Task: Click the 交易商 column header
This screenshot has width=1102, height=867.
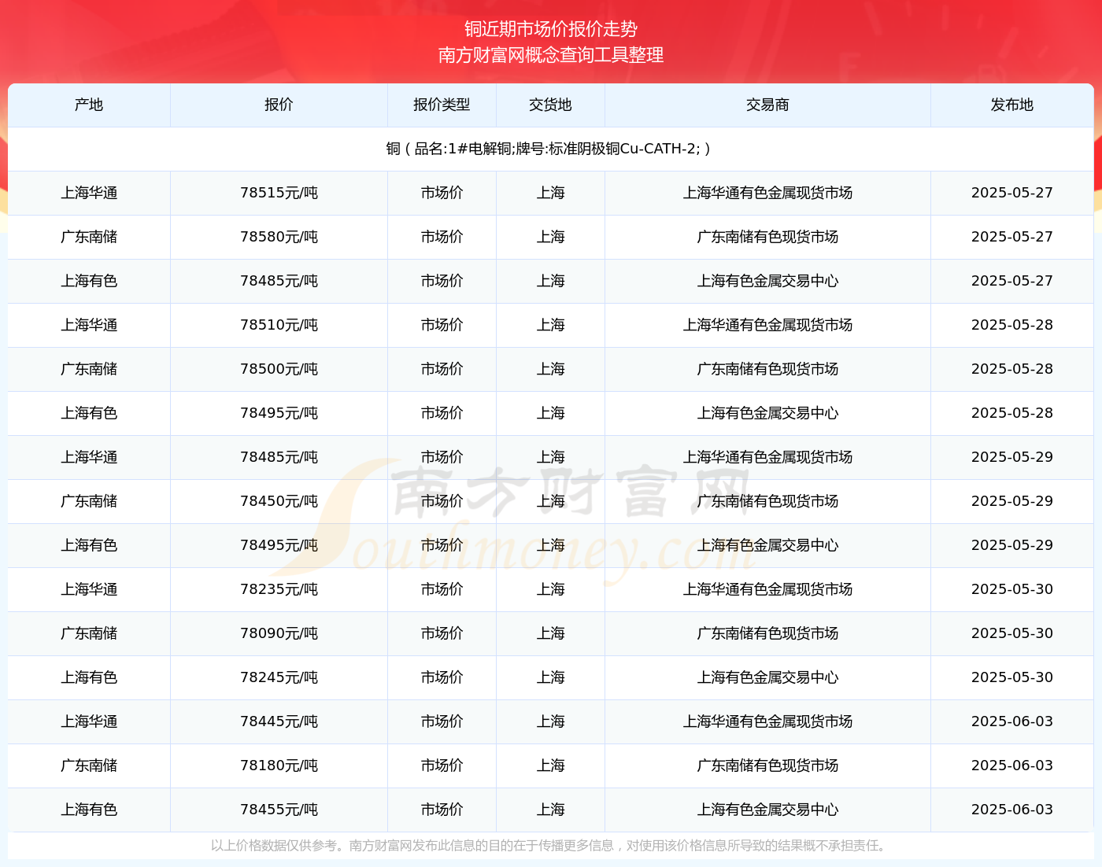Action: (x=767, y=105)
